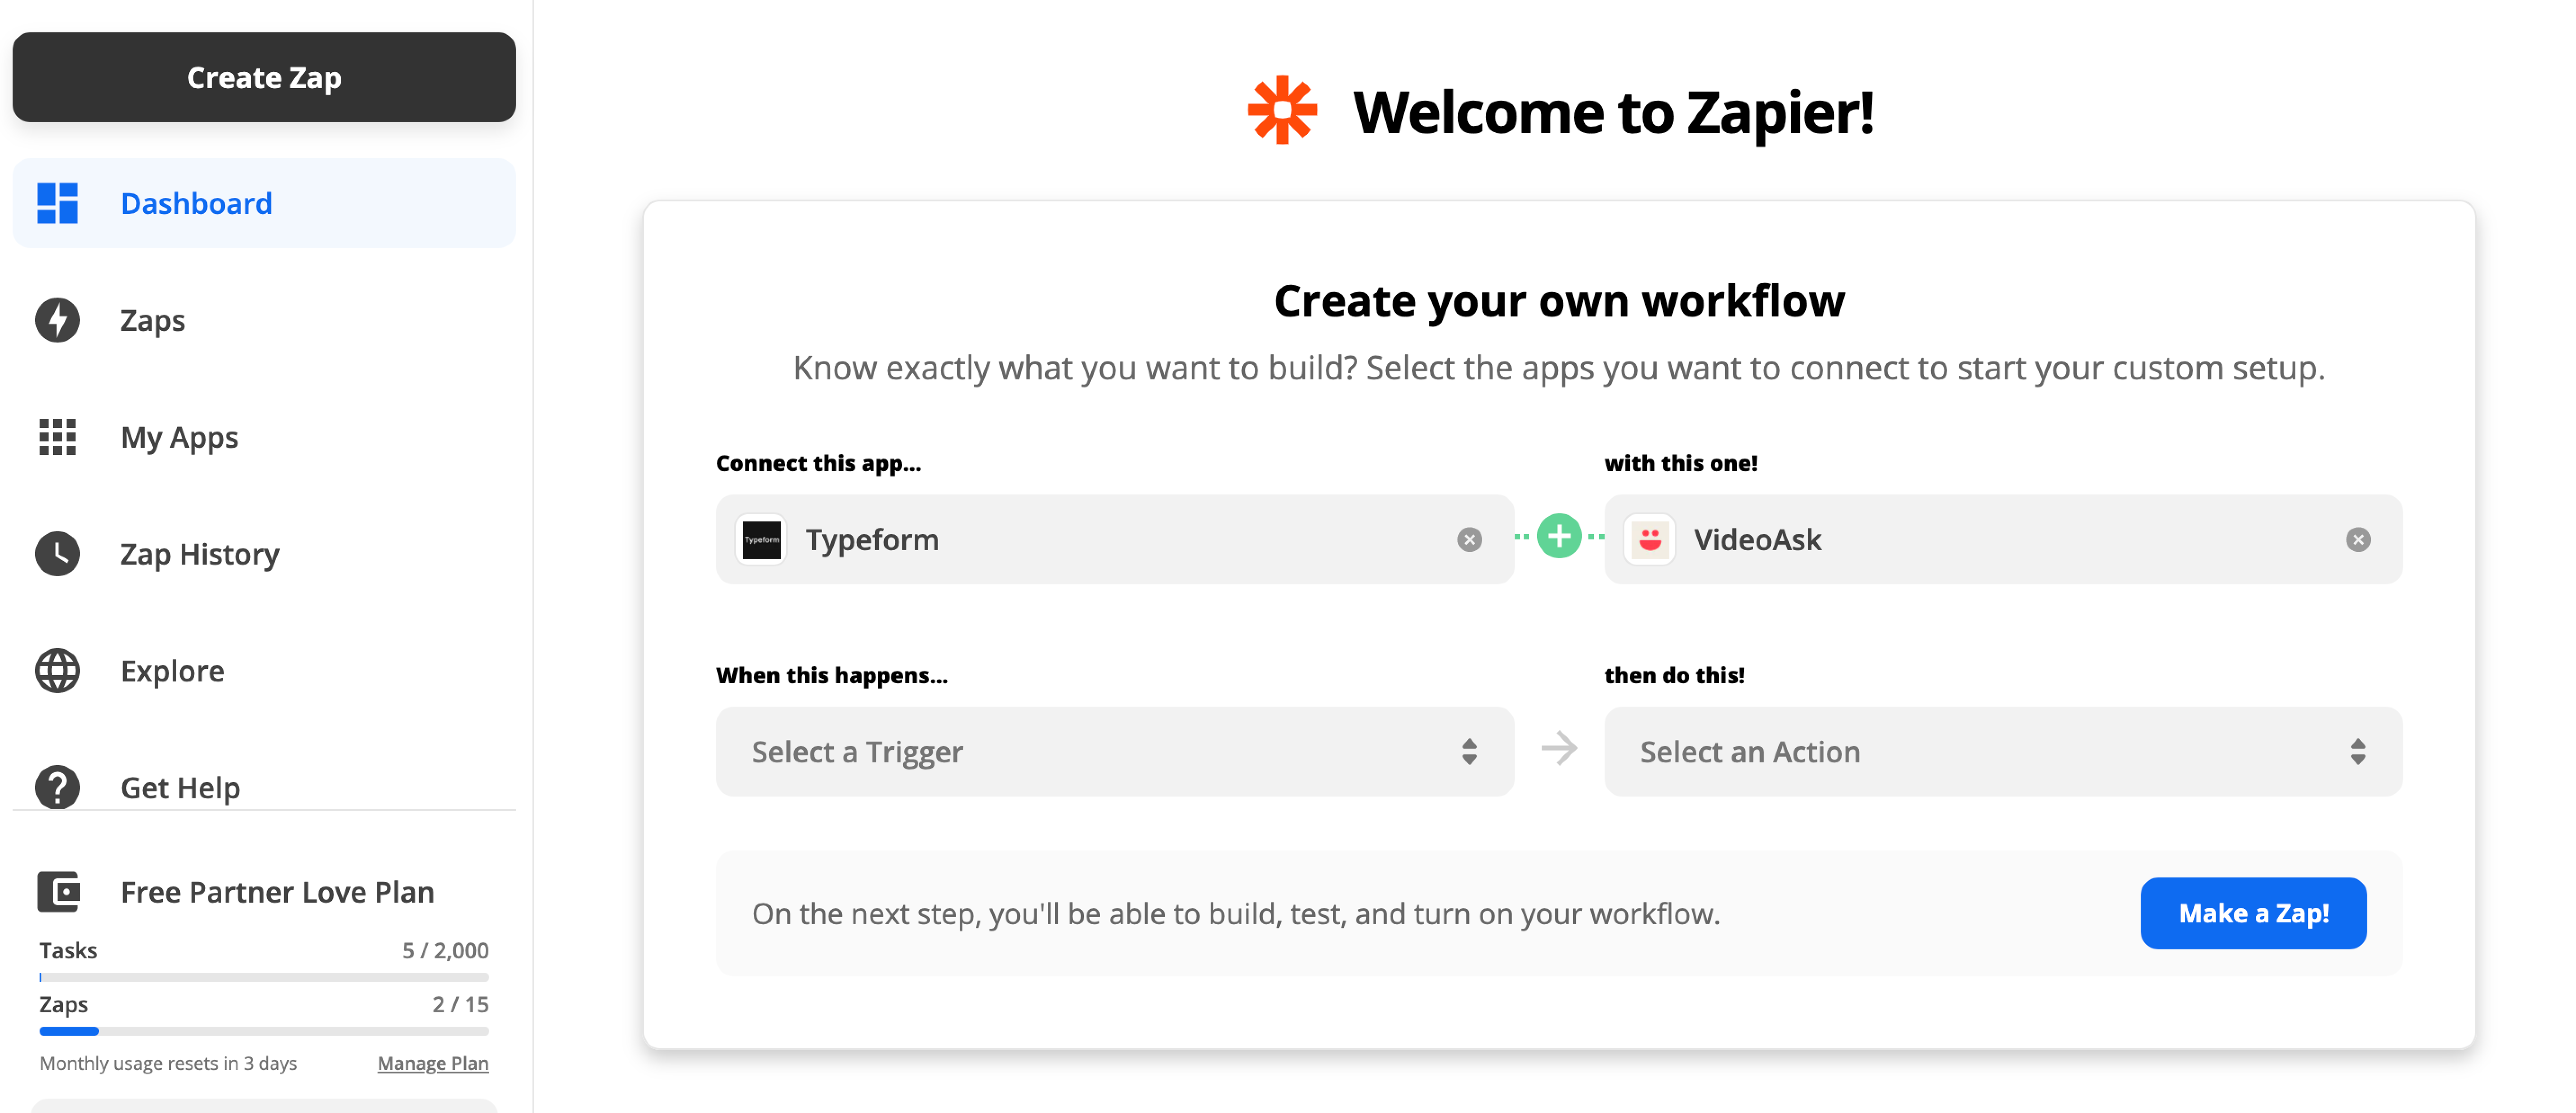
Task: Click the Create Zap button
Action: tap(264, 77)
